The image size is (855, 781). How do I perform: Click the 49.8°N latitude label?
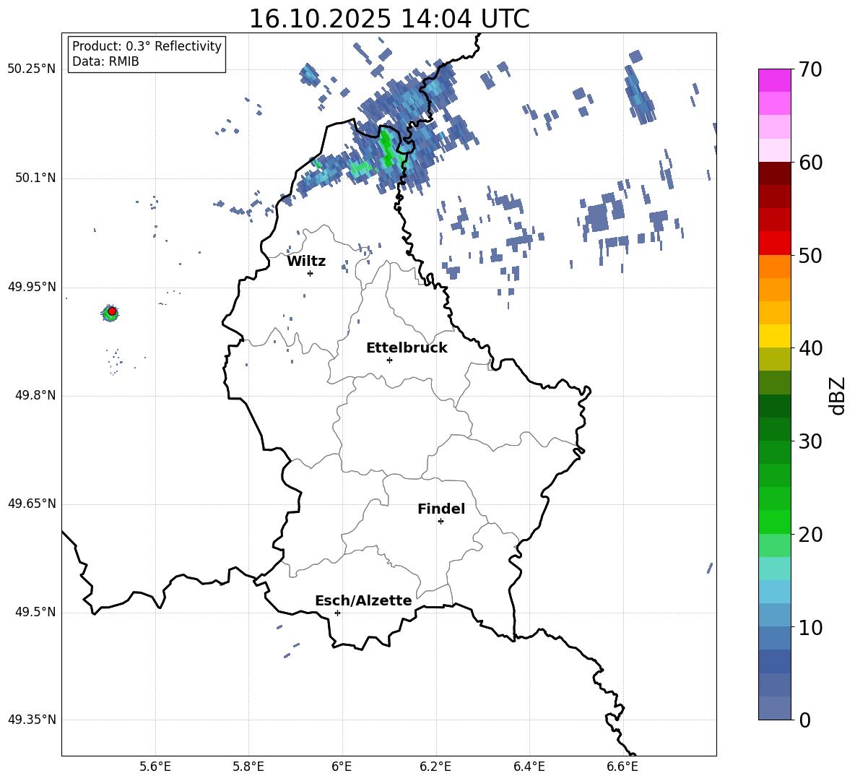pos(35,395)
